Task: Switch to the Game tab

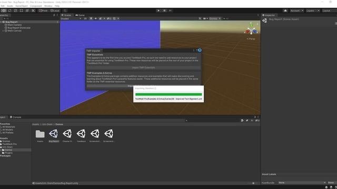Action: pos(80,15)
